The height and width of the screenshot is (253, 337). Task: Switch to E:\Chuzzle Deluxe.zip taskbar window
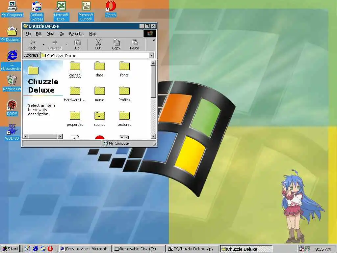point(193,249)
